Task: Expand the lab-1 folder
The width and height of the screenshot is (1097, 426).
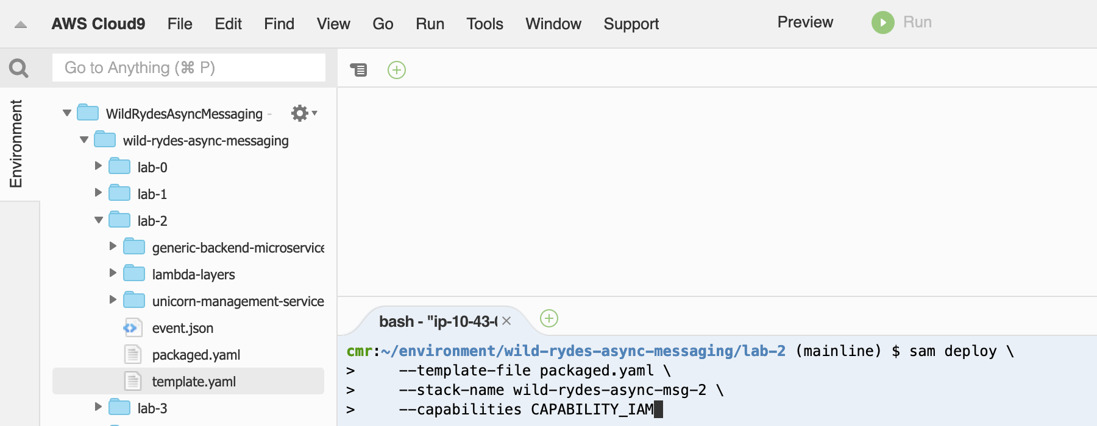Action: (98, 192)
